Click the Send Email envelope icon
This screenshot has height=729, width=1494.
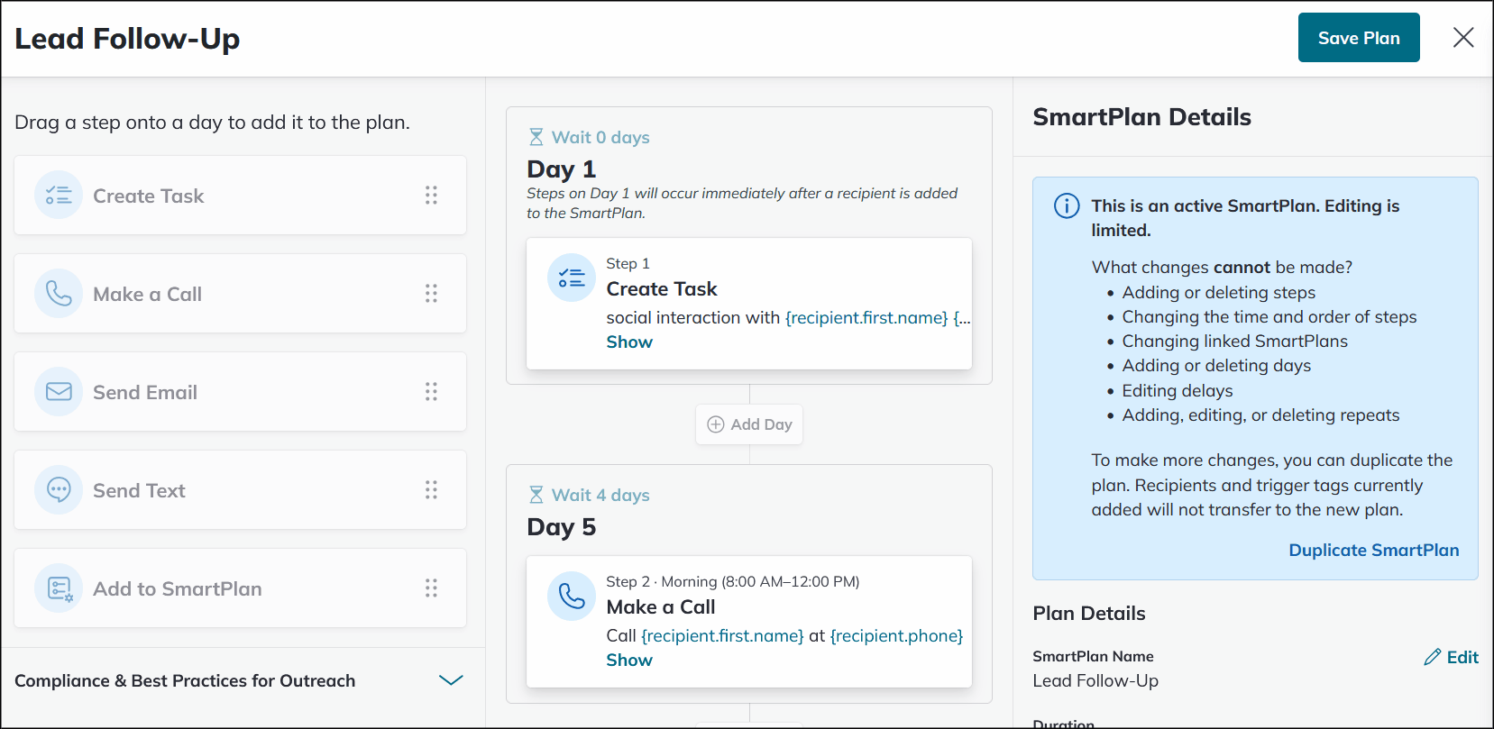point(59,392)
